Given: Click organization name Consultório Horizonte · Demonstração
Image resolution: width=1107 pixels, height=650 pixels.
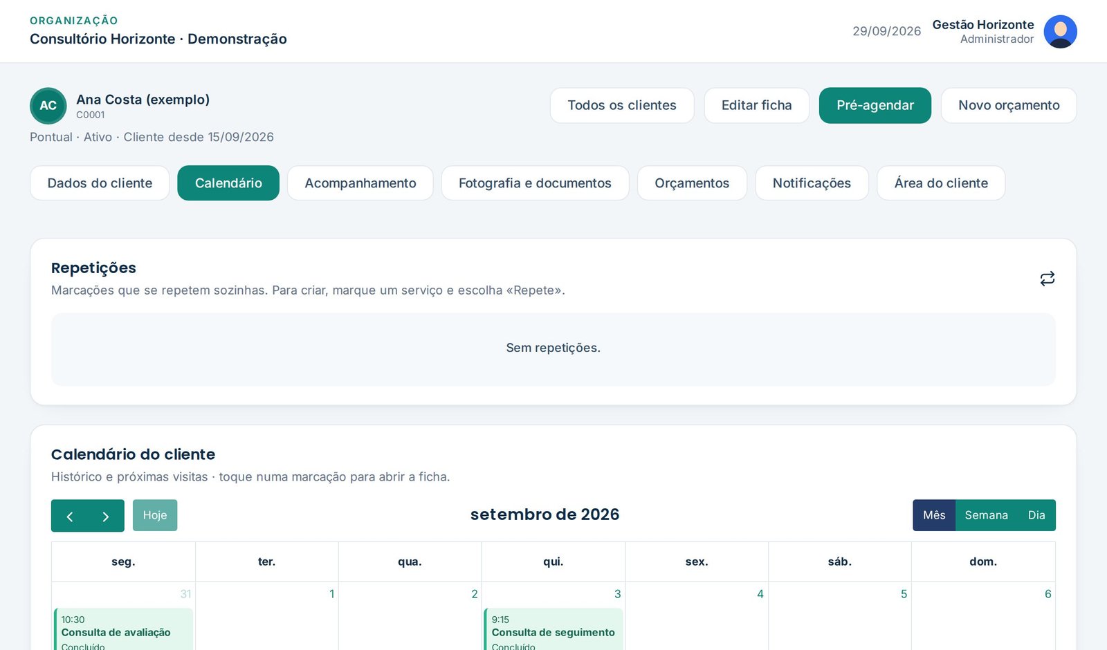Looking at the screenshot, I should [x=158, y=39].
